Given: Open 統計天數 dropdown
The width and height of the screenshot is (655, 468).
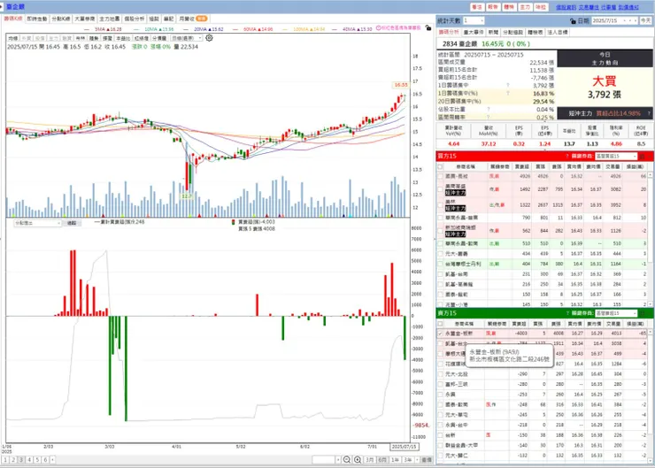Looking at the screenshot, I should tap(473, 20).
